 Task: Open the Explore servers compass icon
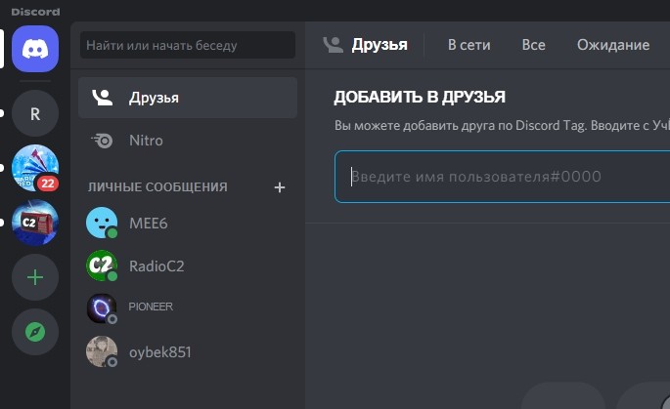pyautogui.click(x=35, y=332)
